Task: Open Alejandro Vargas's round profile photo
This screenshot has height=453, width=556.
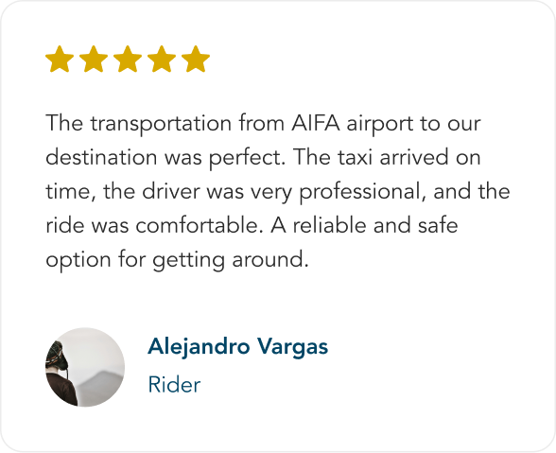Action: coord(85,367)
